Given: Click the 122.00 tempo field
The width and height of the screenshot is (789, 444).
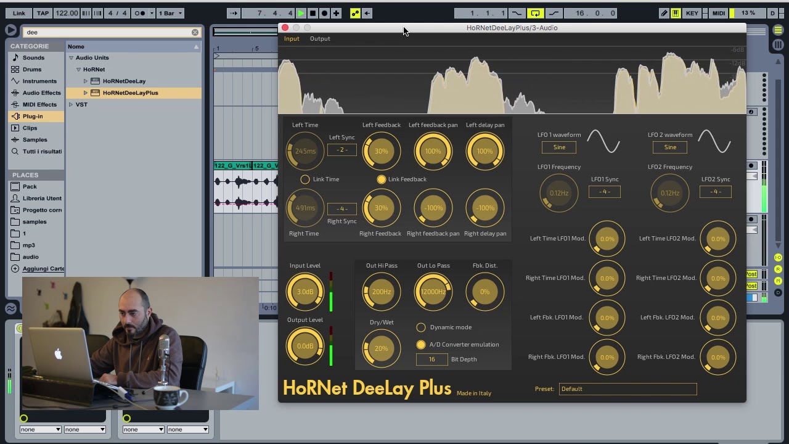Looking at the screenshot, I should 67,13.
